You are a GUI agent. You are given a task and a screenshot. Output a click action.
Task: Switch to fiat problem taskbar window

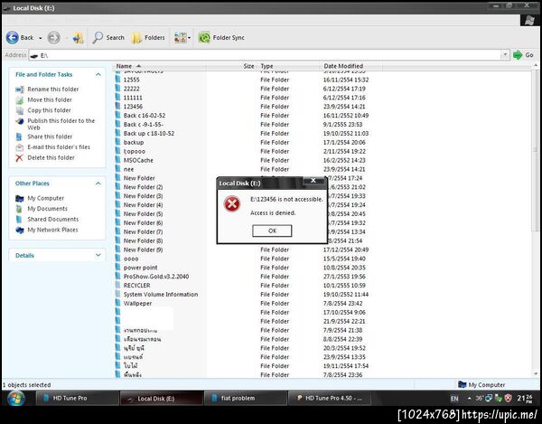(x=246, y=398)
